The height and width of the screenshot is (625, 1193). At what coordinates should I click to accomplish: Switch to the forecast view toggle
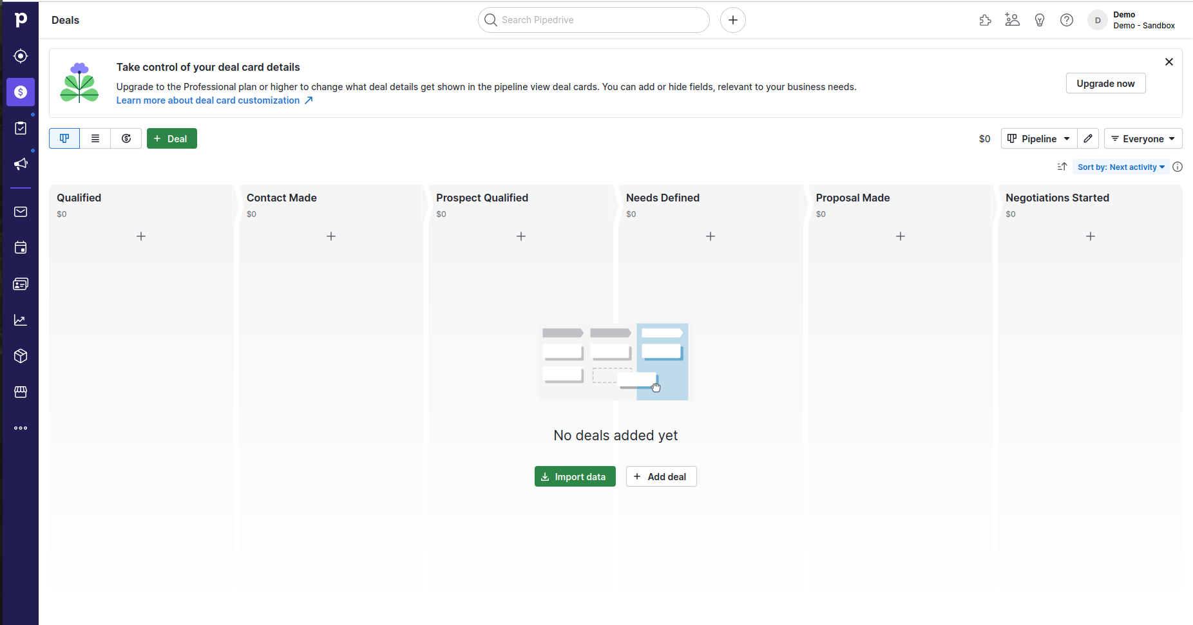point(126,138)
